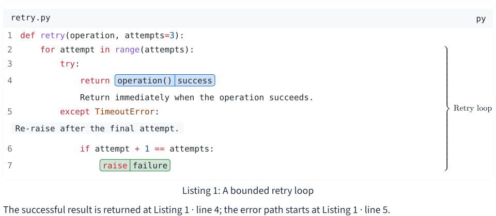This screenshot has height=216, width=496.
Task: Click the return keyword on line 4
Action: (x=95, y=80)
